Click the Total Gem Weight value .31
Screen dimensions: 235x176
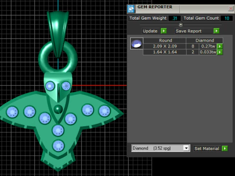coord(175,18)
